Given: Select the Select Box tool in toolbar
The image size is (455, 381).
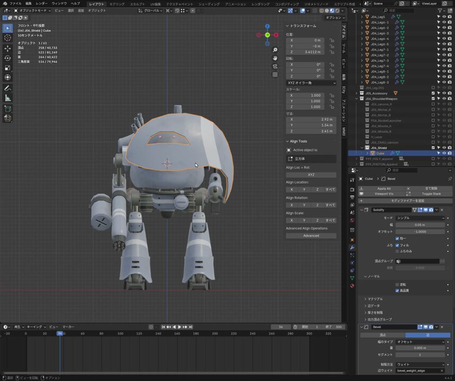Looking at the screenshot, I should [x=7, y=28].
